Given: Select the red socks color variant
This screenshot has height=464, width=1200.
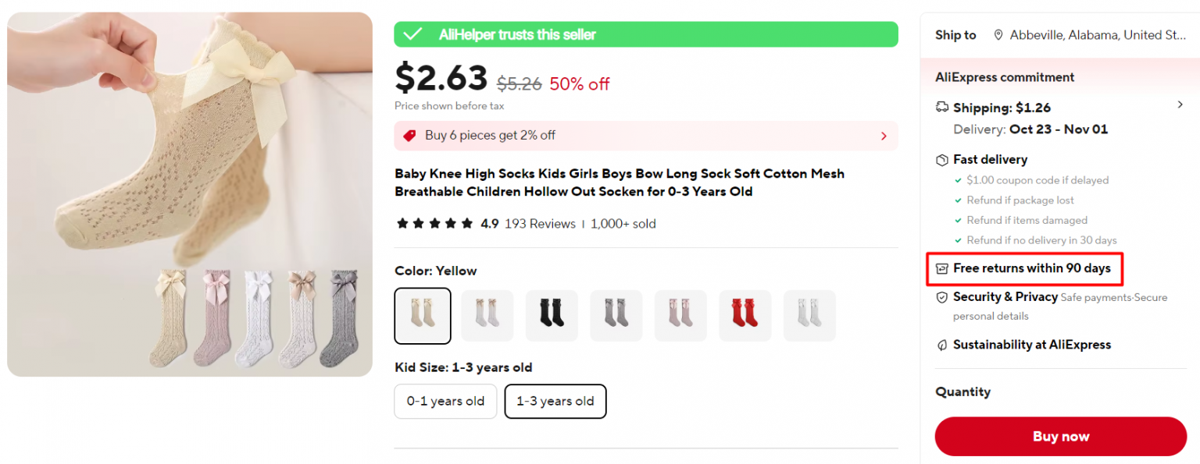Looking at the screenshot, I should [745, 315].
